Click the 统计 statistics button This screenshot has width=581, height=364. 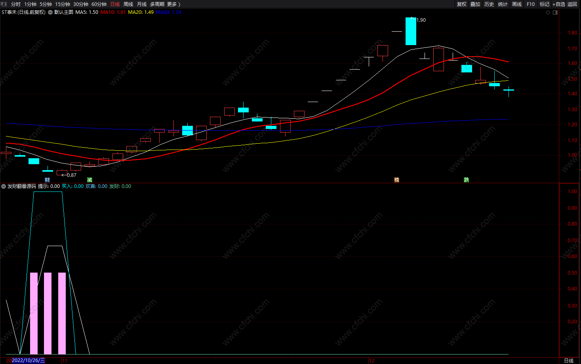(x=503, y=4)
